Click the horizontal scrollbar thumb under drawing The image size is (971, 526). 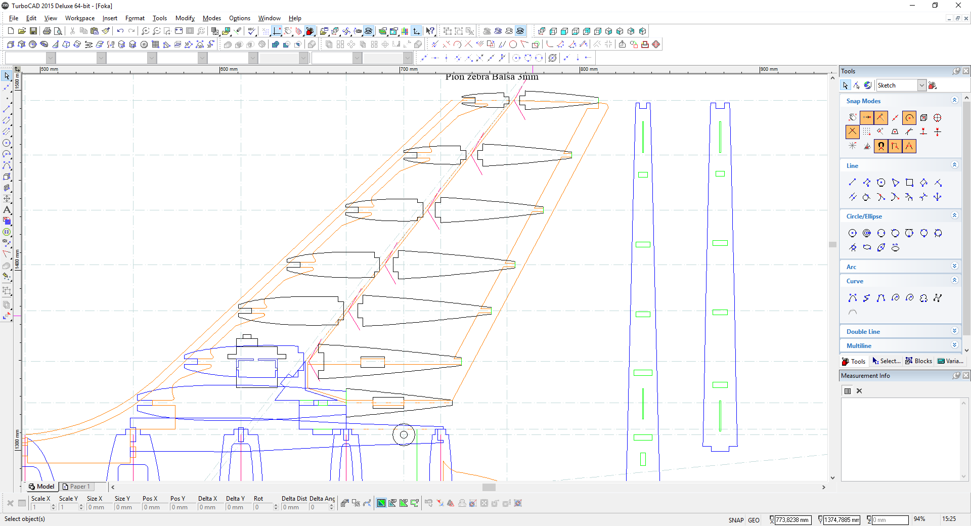[489, 487]
